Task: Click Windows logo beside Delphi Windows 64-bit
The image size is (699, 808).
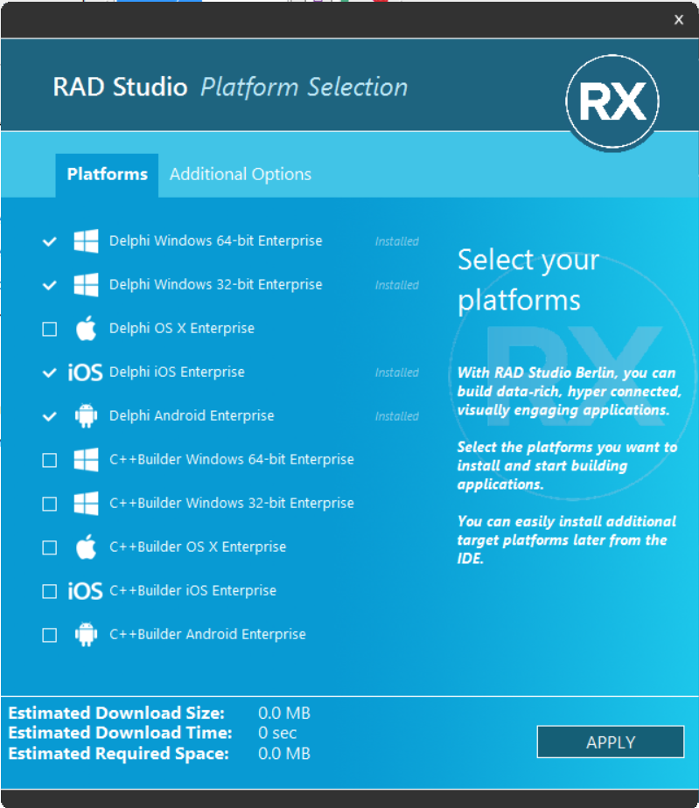Action: point(86,240)
